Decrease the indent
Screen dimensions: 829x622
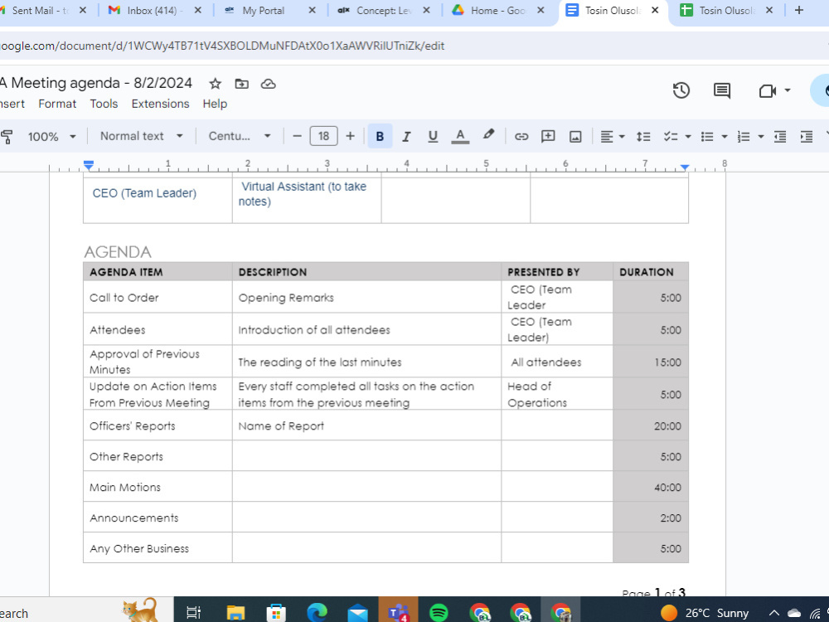coord(780,137)
